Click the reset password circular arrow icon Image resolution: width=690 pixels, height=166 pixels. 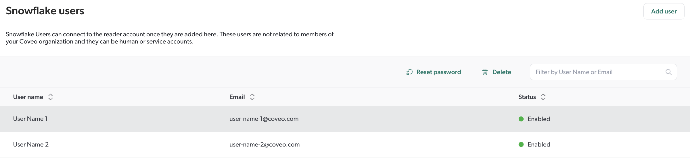(x=409, y=72)
